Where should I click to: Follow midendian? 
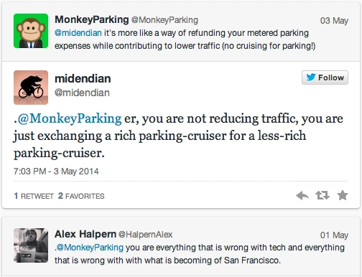pos(325,78)
